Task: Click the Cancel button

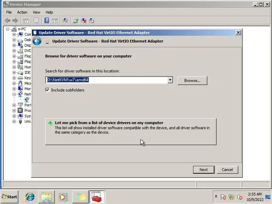Action: (227, 170)
